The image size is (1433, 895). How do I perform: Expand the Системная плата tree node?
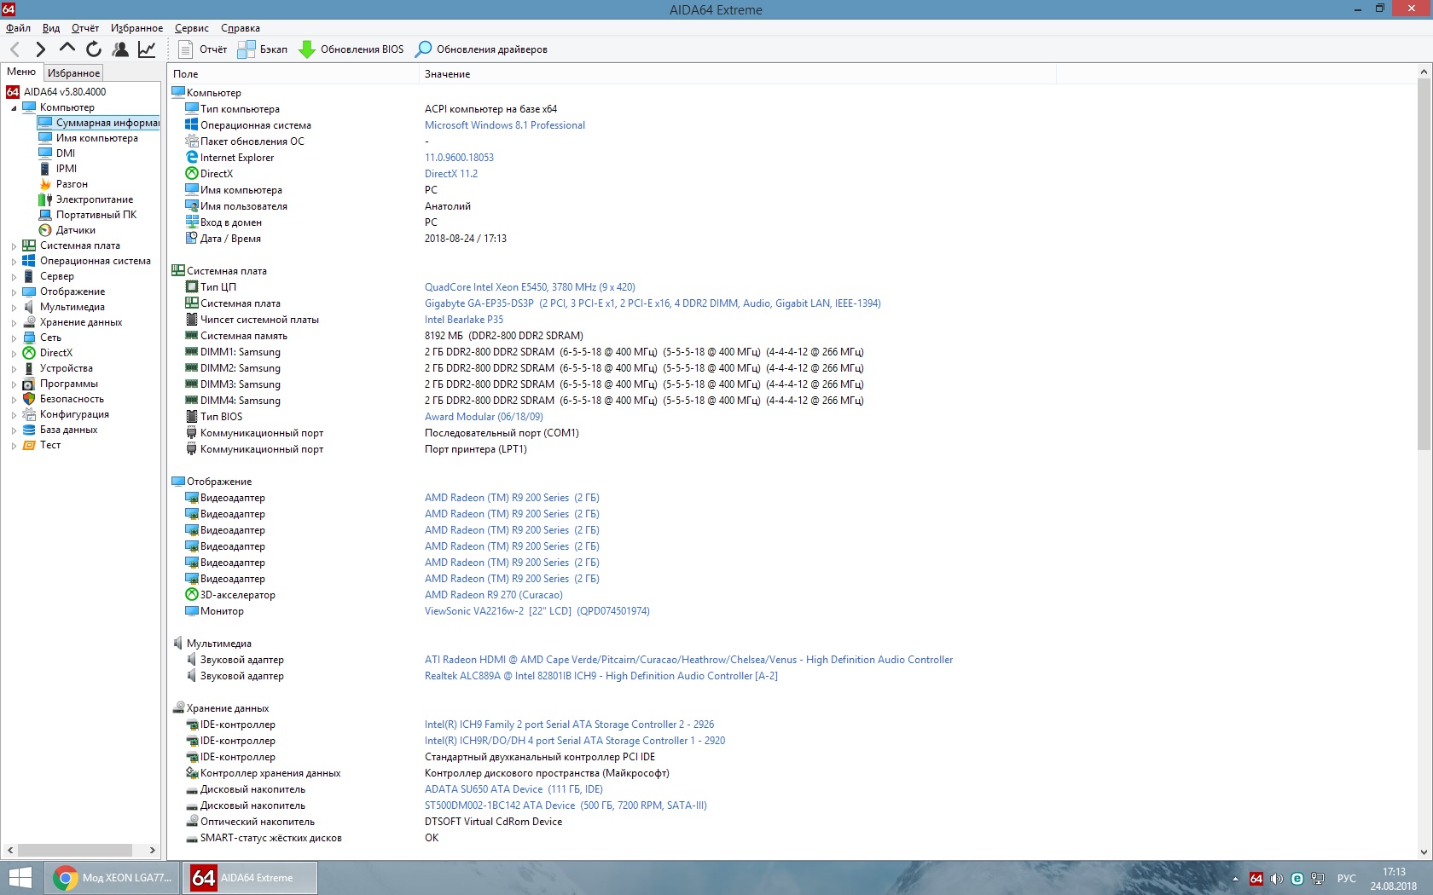[x=14, y=246]
